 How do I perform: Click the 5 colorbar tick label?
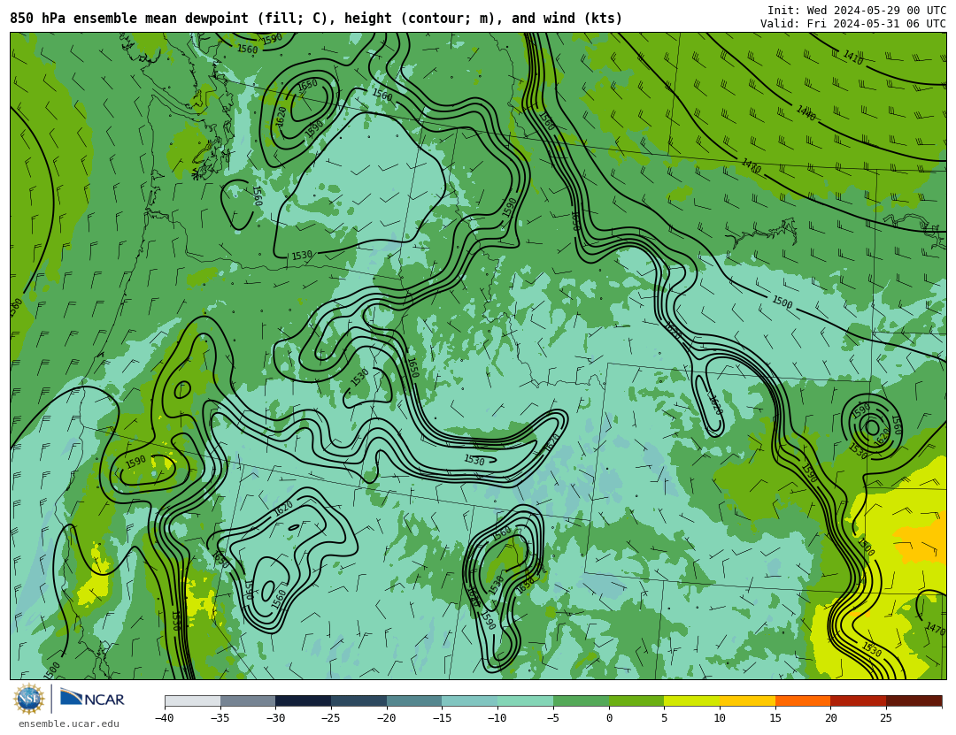click(664, 718)
